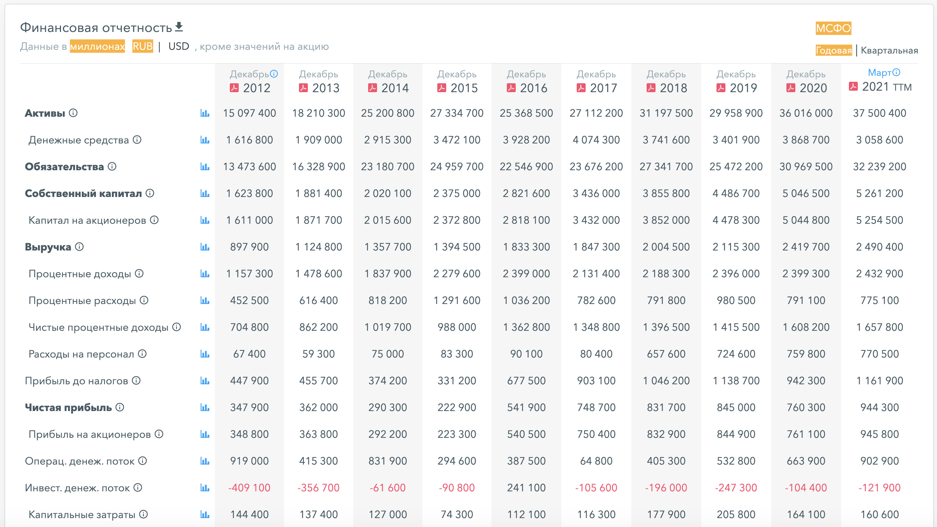Show the info tooltip for Собственный капитал
Screen dimensions: 937x527
coord(150,193)
